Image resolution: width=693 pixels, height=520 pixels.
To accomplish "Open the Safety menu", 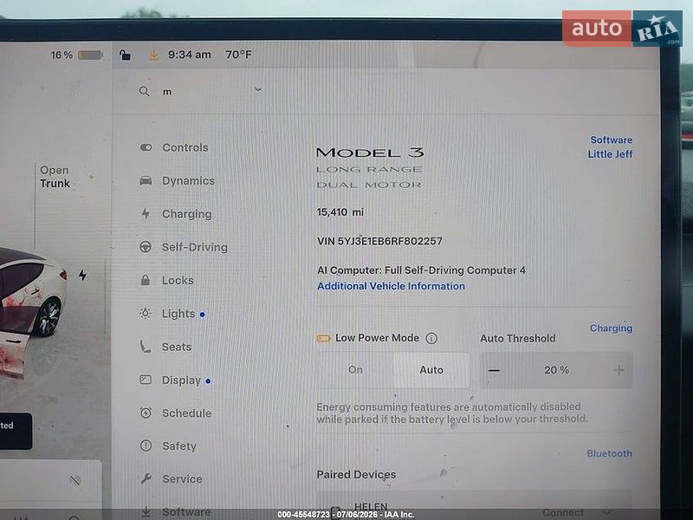I will pos(179,445).
